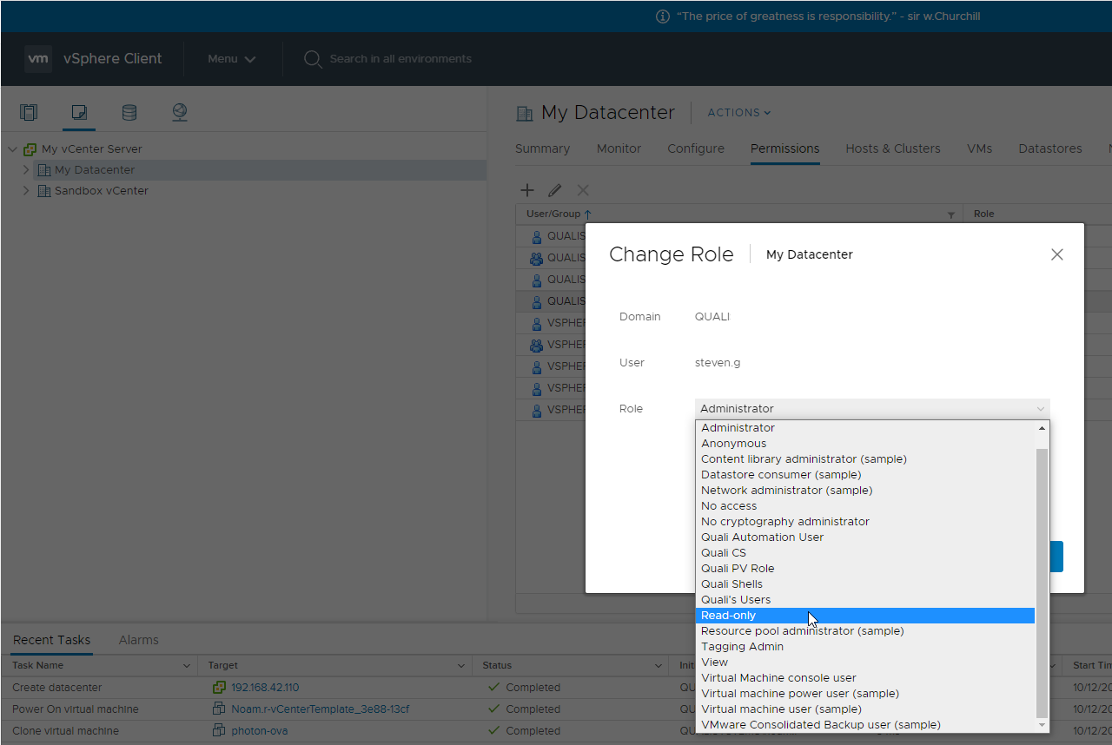
Task: Open the Summary tab
Action: click(542, 148)
